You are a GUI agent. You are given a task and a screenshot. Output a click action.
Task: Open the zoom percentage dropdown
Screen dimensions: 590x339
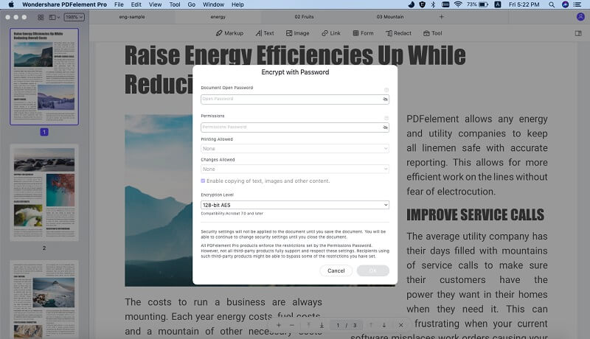pos(74,17)
